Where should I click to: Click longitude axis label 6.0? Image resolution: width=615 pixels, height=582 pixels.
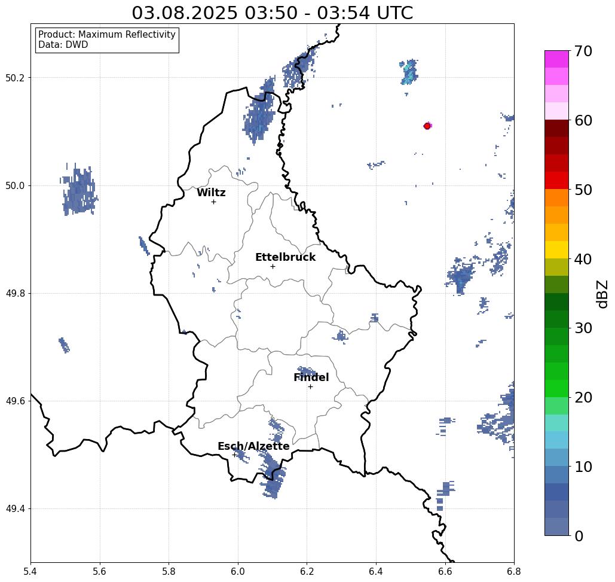(238, 571)
